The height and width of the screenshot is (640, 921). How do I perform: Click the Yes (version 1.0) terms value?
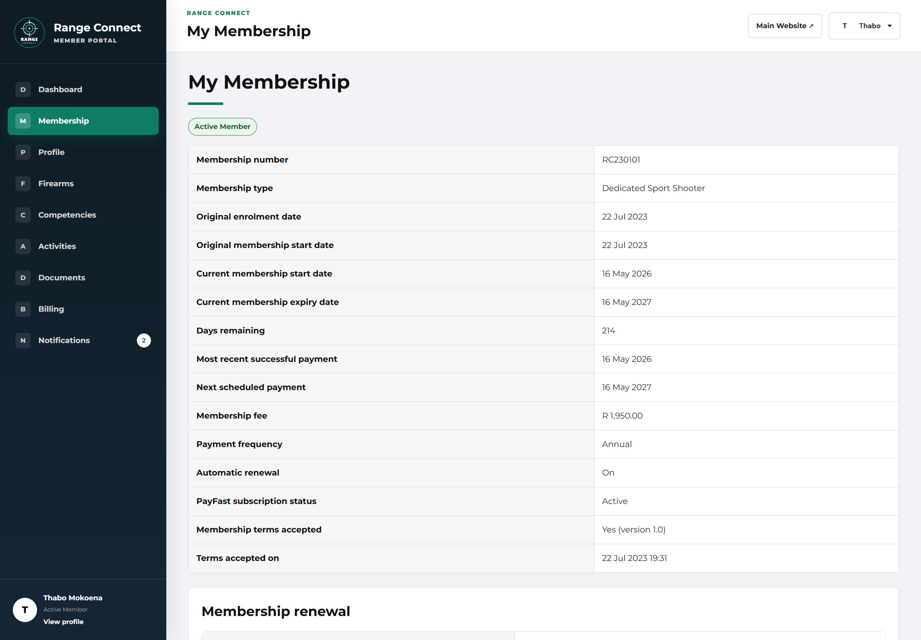[x=634, y=529]
